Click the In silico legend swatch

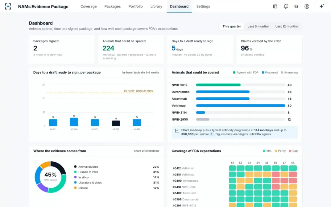pyautogui.click(x=75, y=177)
